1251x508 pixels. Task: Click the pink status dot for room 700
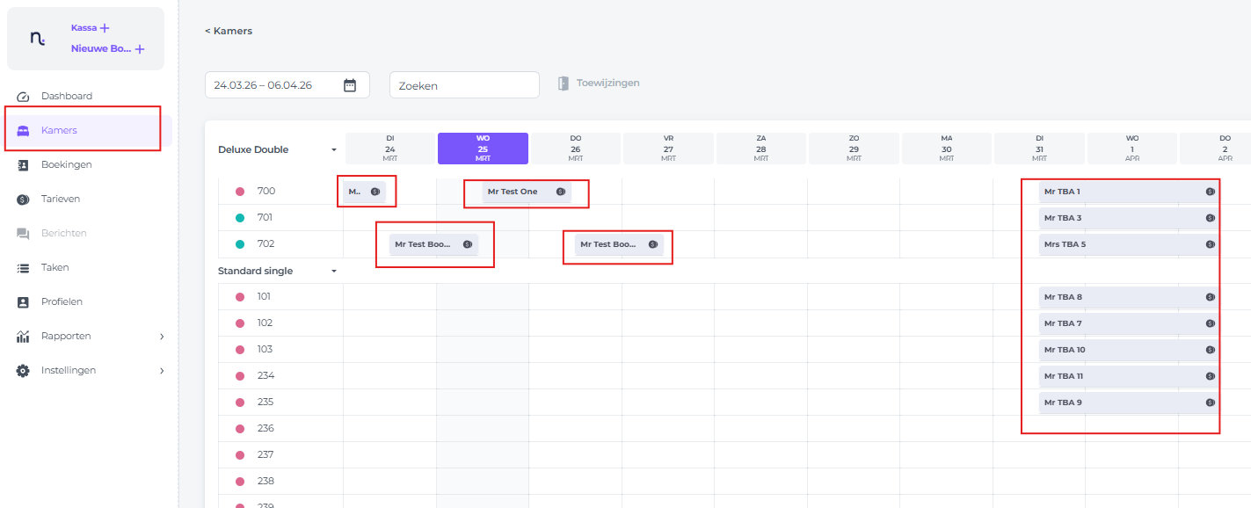click(x=240, y=192)
